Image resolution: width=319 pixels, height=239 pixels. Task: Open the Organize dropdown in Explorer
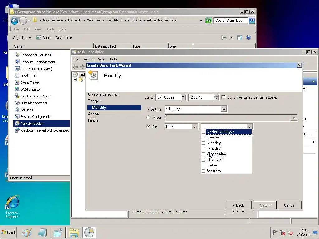(22, 38)
